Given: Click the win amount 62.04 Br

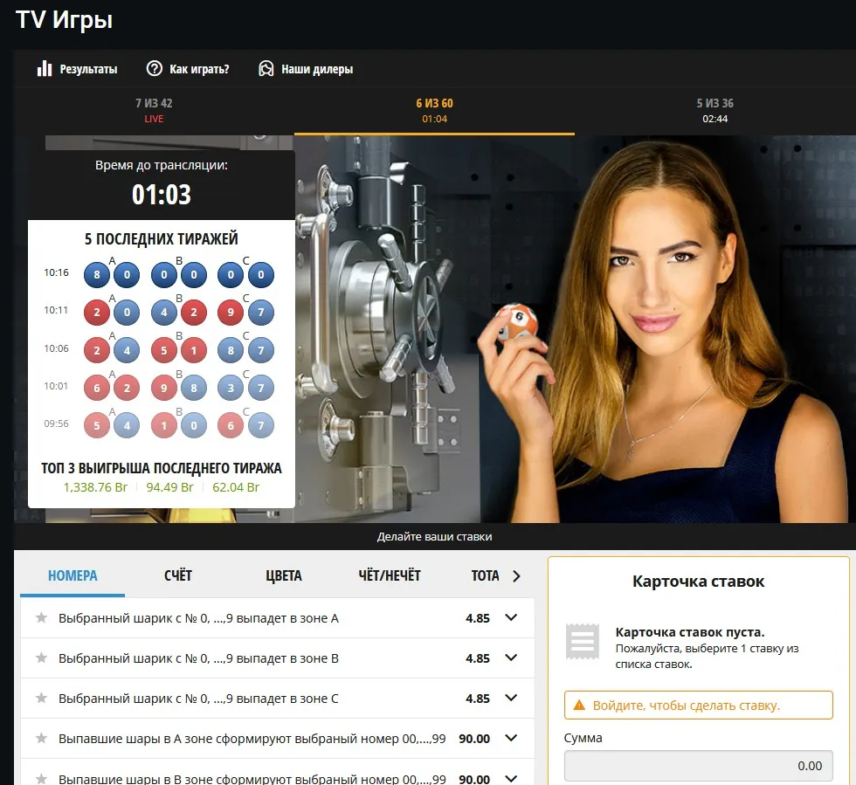Looking at the screenshot, I should pyautogui.click(x=236, y=487).
